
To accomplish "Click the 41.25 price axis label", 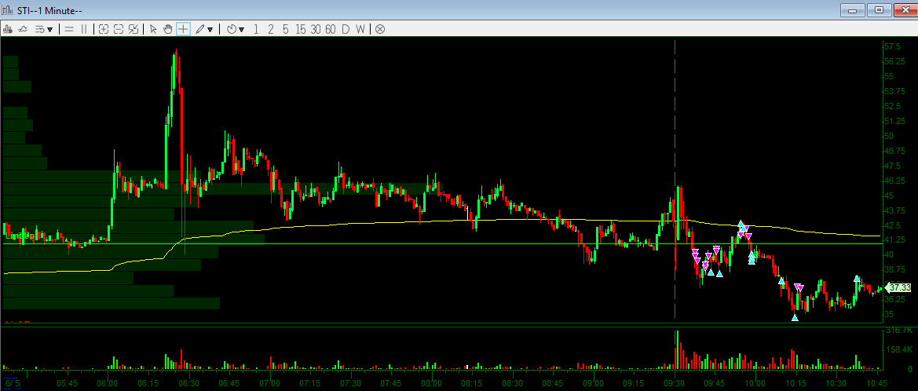I will [896, 240].
